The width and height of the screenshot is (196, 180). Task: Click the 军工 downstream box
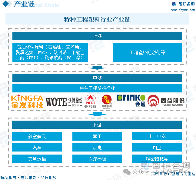click(x=97, y=136)
